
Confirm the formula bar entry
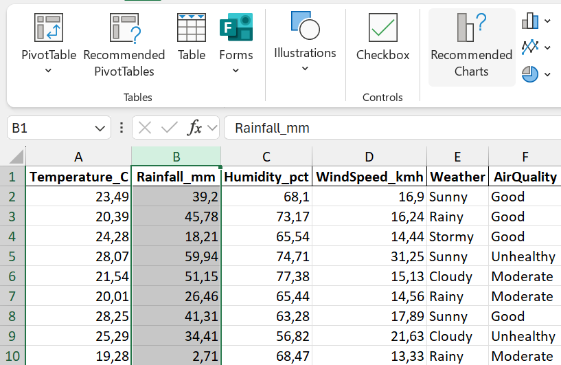[x=169, y=128]
